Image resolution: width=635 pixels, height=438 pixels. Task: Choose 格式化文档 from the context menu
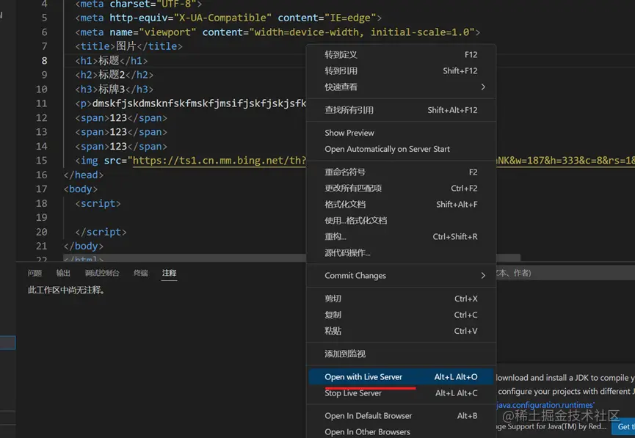[401, 205]
